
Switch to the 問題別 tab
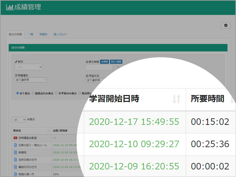[x=43, y=34]
